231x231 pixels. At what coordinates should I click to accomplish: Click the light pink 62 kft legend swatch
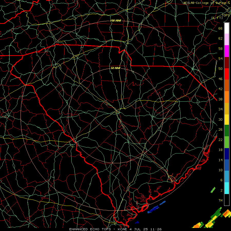click(x=227, y=40)
